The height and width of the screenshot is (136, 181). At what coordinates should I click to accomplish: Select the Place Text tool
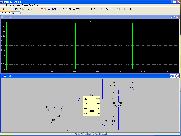click(127, 9)
